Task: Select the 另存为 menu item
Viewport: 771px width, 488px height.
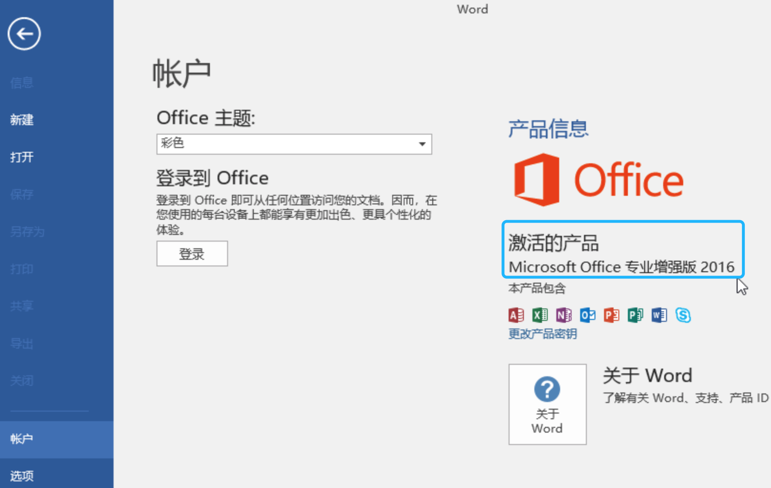Action: 27,232
